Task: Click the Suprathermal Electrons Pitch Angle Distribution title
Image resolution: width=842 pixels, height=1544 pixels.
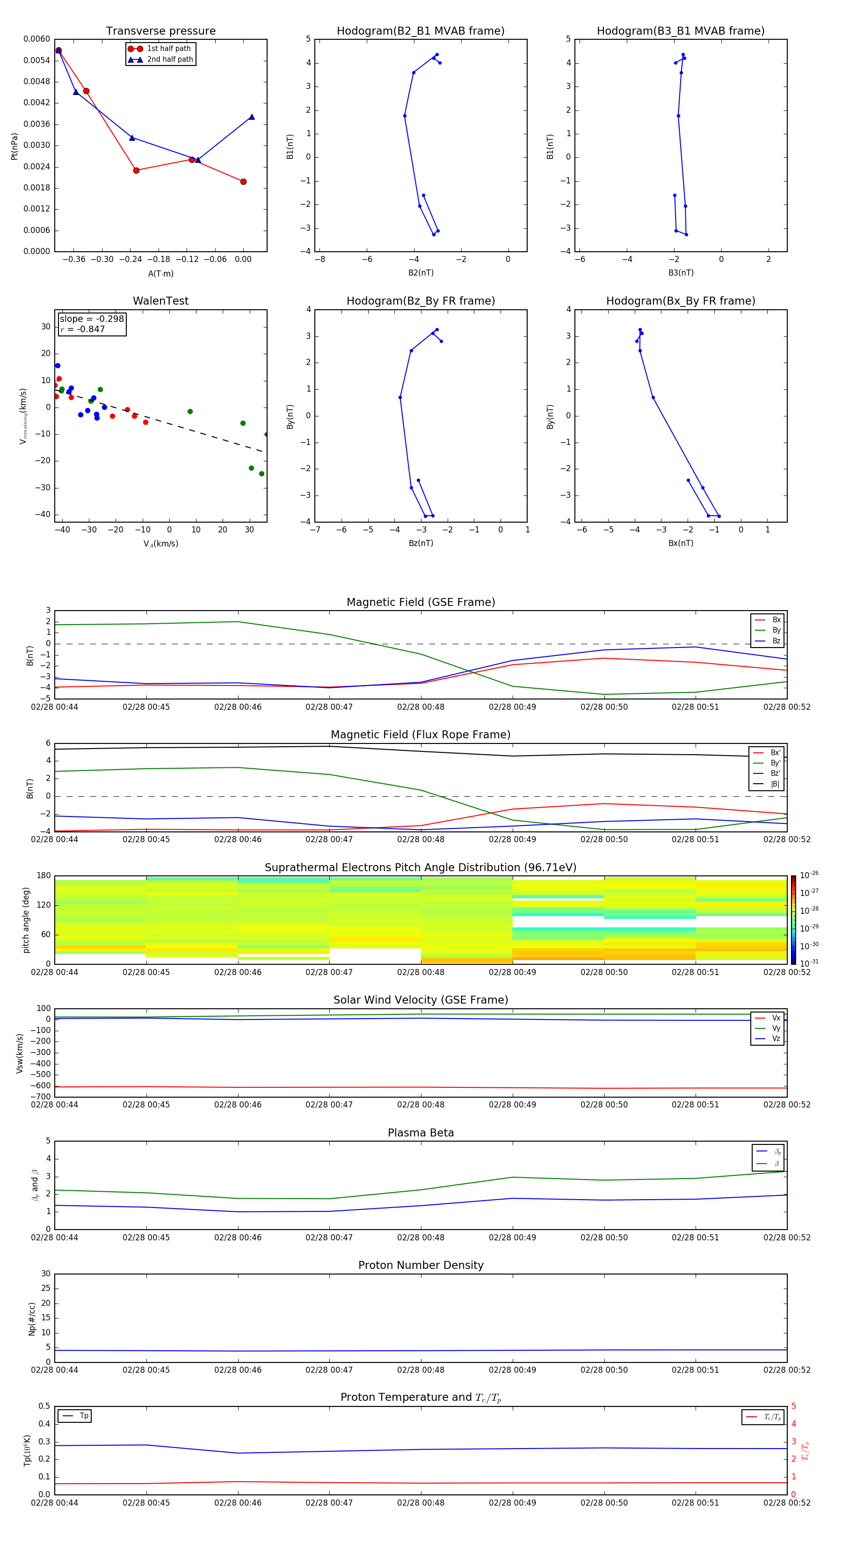Action: coord(421,867)
